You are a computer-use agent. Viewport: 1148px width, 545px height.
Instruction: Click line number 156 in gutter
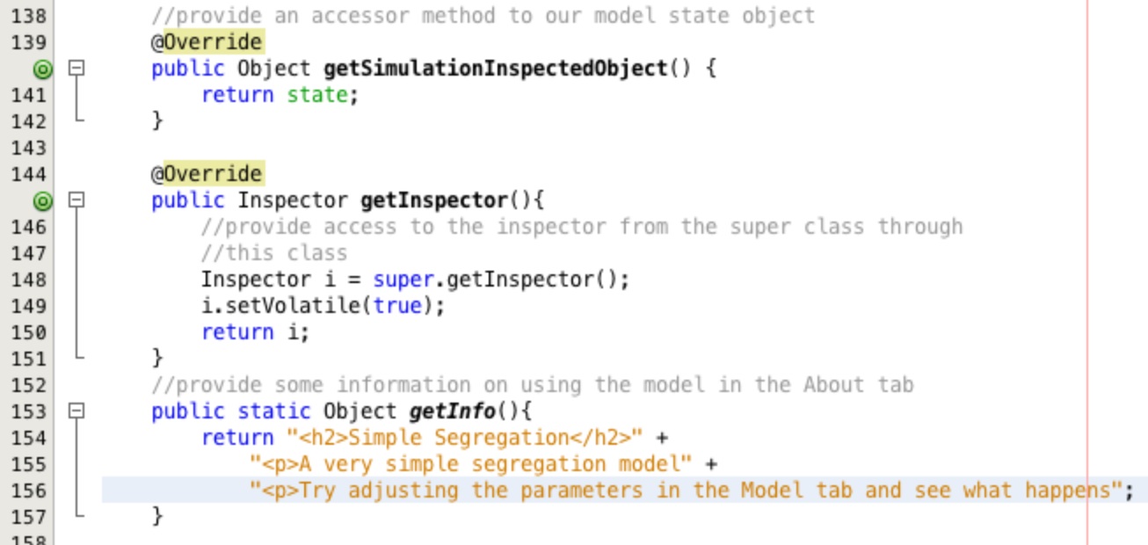pos(28,490)
